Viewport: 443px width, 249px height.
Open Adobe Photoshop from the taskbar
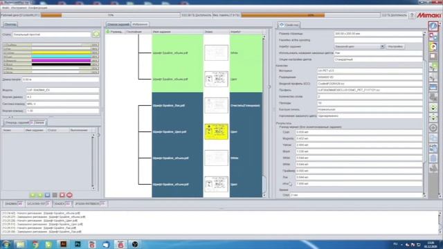78,244
